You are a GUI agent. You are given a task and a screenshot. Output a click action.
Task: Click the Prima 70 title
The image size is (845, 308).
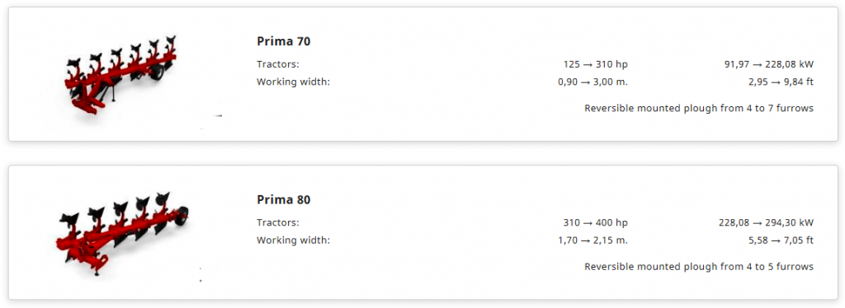tap(284, 41)
